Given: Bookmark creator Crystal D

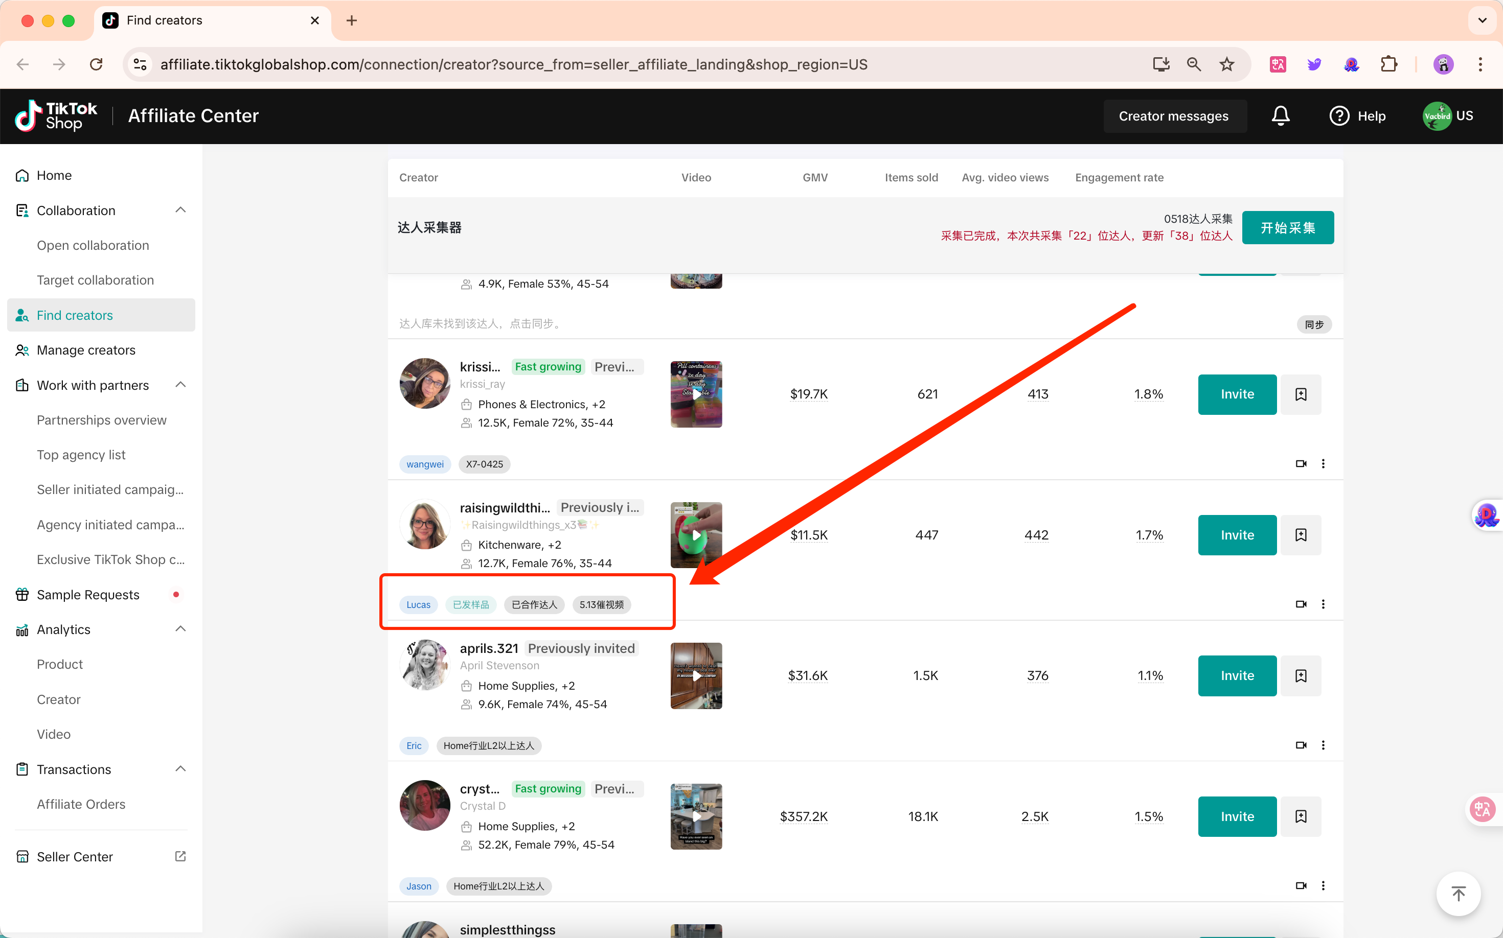Looking at the screenshot, I should click(1301, 816).
